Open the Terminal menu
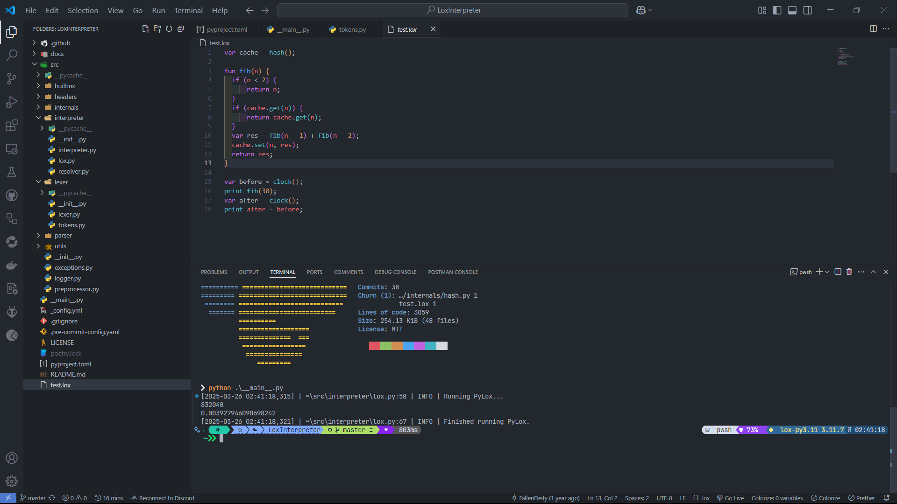The height and width of the screenshot is (504, 897). [188, 10]
